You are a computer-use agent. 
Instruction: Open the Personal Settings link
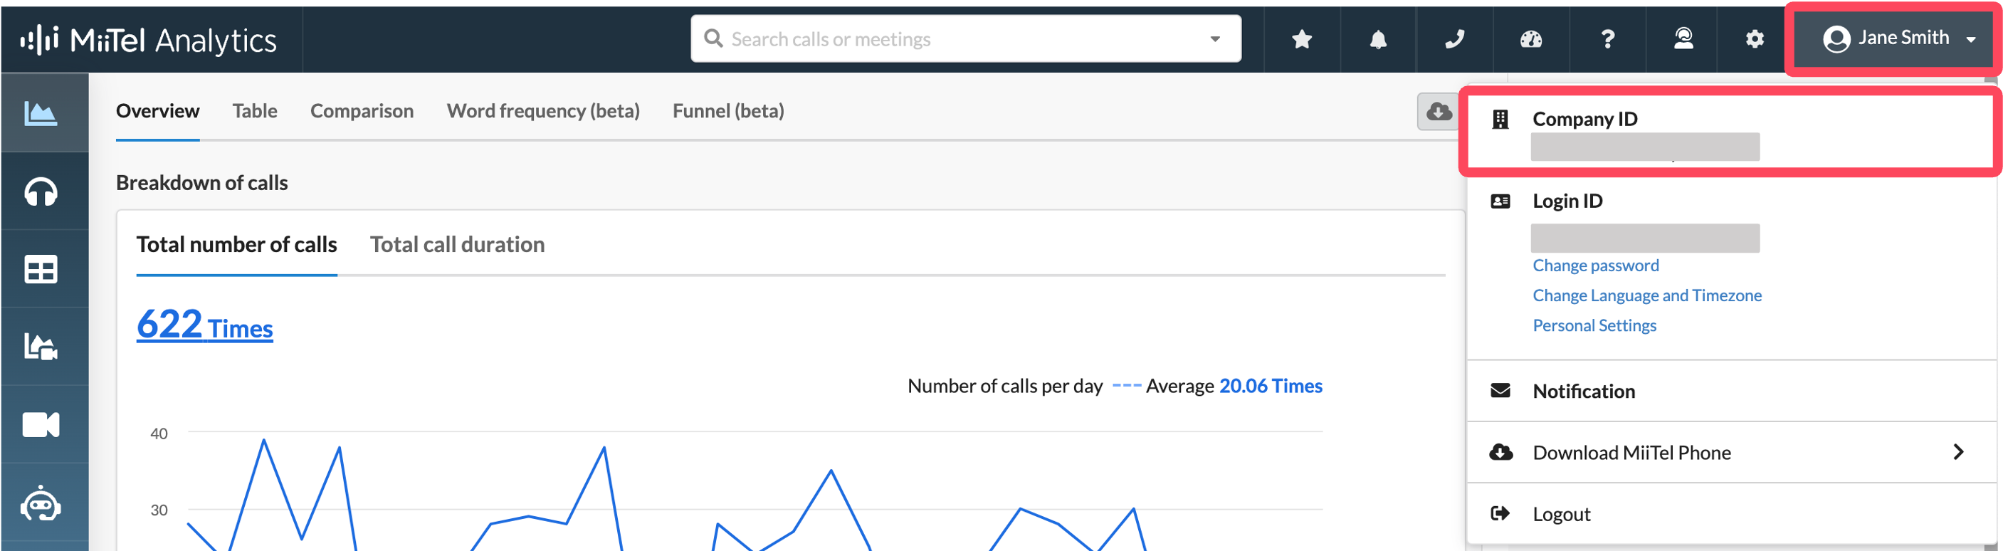click(1594, 325)
